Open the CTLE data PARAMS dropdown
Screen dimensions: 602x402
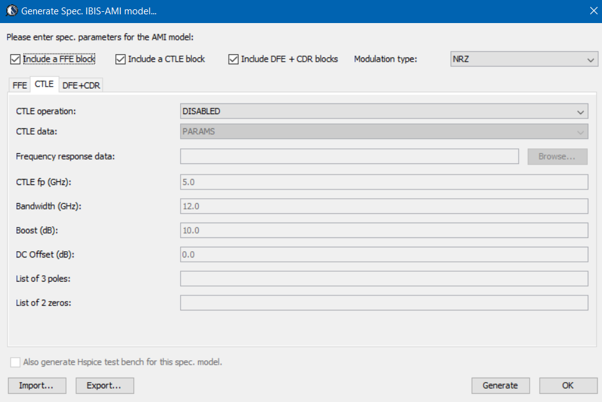[x=384, y=132]
